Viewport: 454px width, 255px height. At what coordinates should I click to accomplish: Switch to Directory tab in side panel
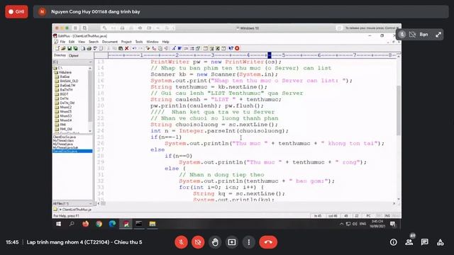point(60,55)
